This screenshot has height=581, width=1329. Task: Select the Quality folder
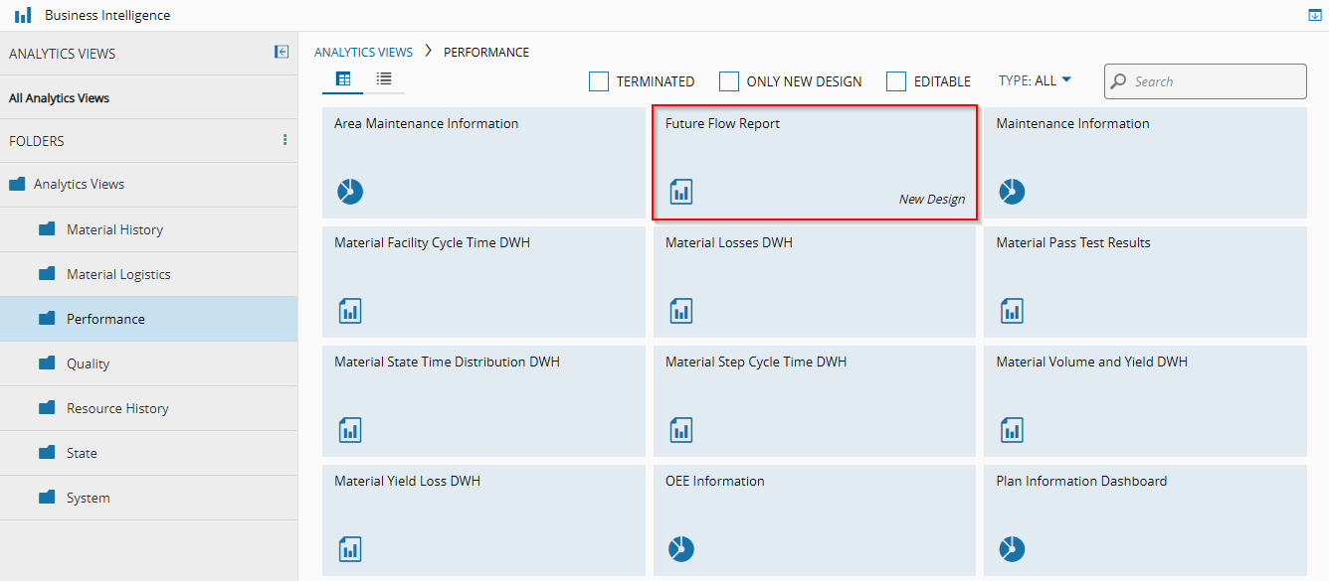tap(88, 363)
